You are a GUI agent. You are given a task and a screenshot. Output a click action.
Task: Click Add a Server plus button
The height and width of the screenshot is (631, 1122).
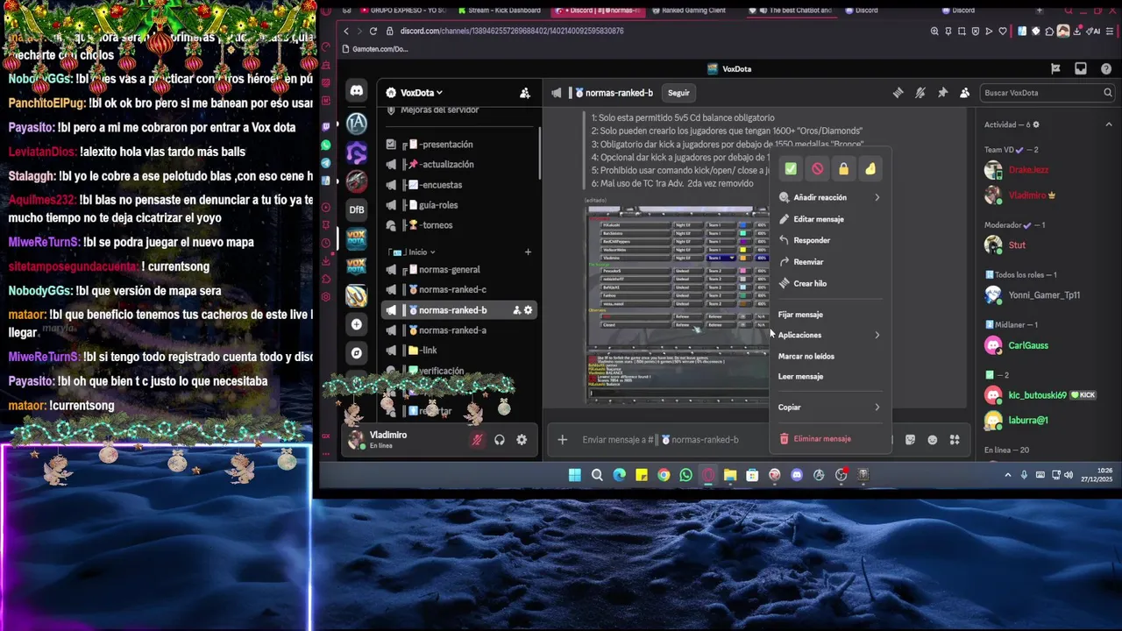click(357, 324)
